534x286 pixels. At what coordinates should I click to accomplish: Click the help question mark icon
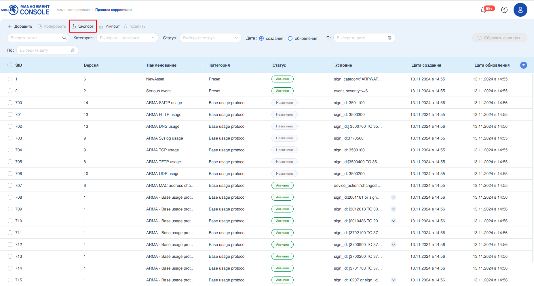pyautogui.click(x=504, y=10)
